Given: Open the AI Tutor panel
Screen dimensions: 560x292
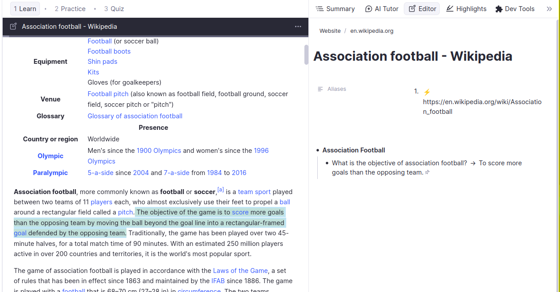Looking at the screenshot, I should pos(382,9).
